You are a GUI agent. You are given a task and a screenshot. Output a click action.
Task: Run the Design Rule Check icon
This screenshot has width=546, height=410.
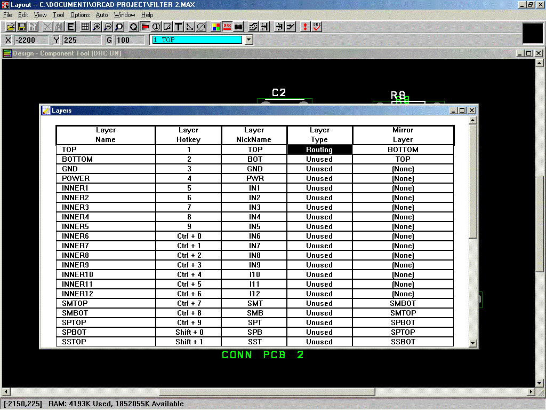317,27
